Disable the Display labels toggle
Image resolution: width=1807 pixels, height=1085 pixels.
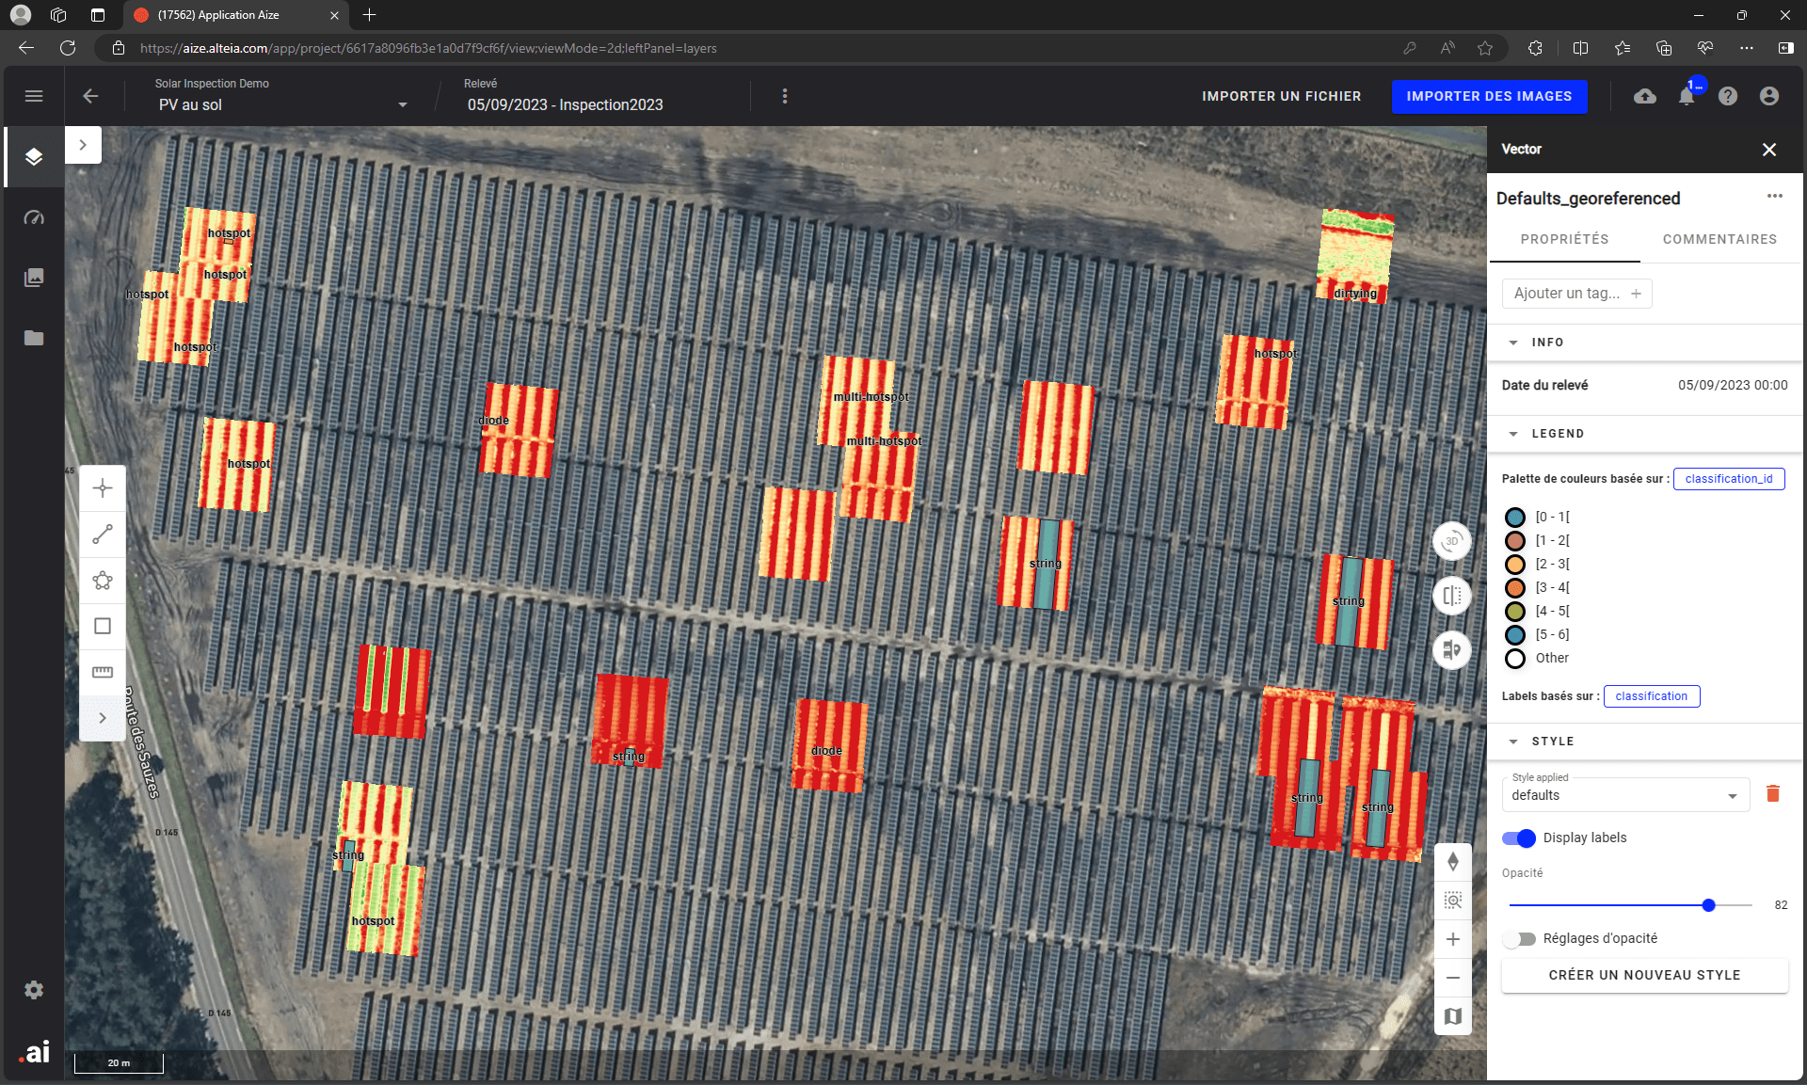click(x=1519, y=838)
